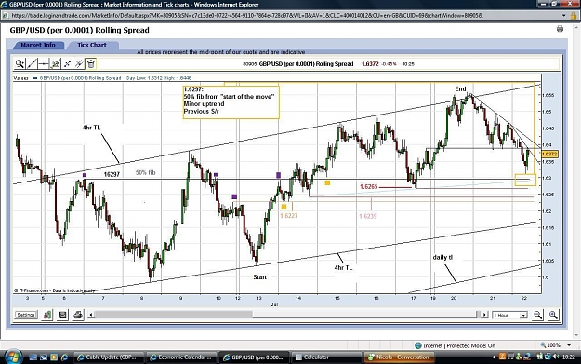Select the crossed lines tool

[79, 64]
